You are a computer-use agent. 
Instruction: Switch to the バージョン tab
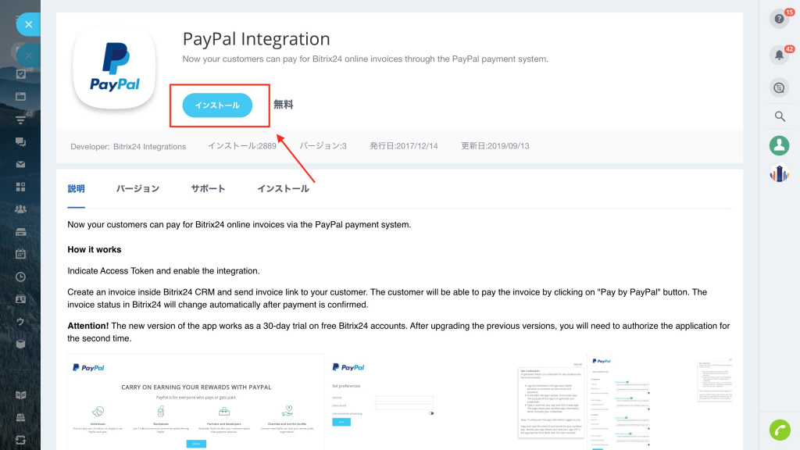[x=137, y=189]
